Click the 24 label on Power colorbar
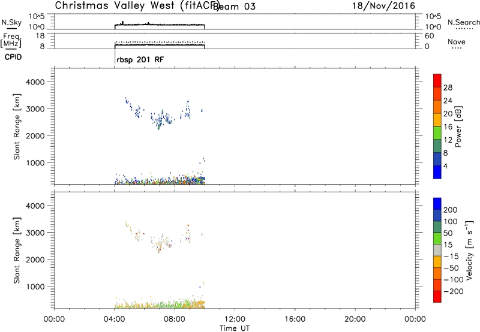The image size is (480, 332). pyautogui.click(x=448, y=101)
